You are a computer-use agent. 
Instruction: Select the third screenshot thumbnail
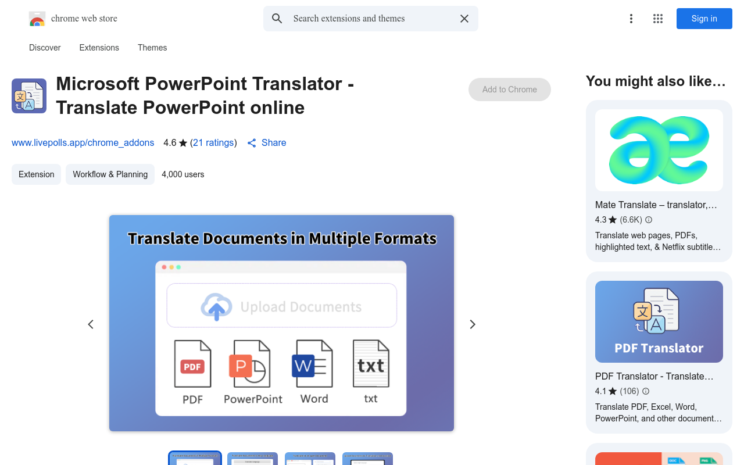310,459
